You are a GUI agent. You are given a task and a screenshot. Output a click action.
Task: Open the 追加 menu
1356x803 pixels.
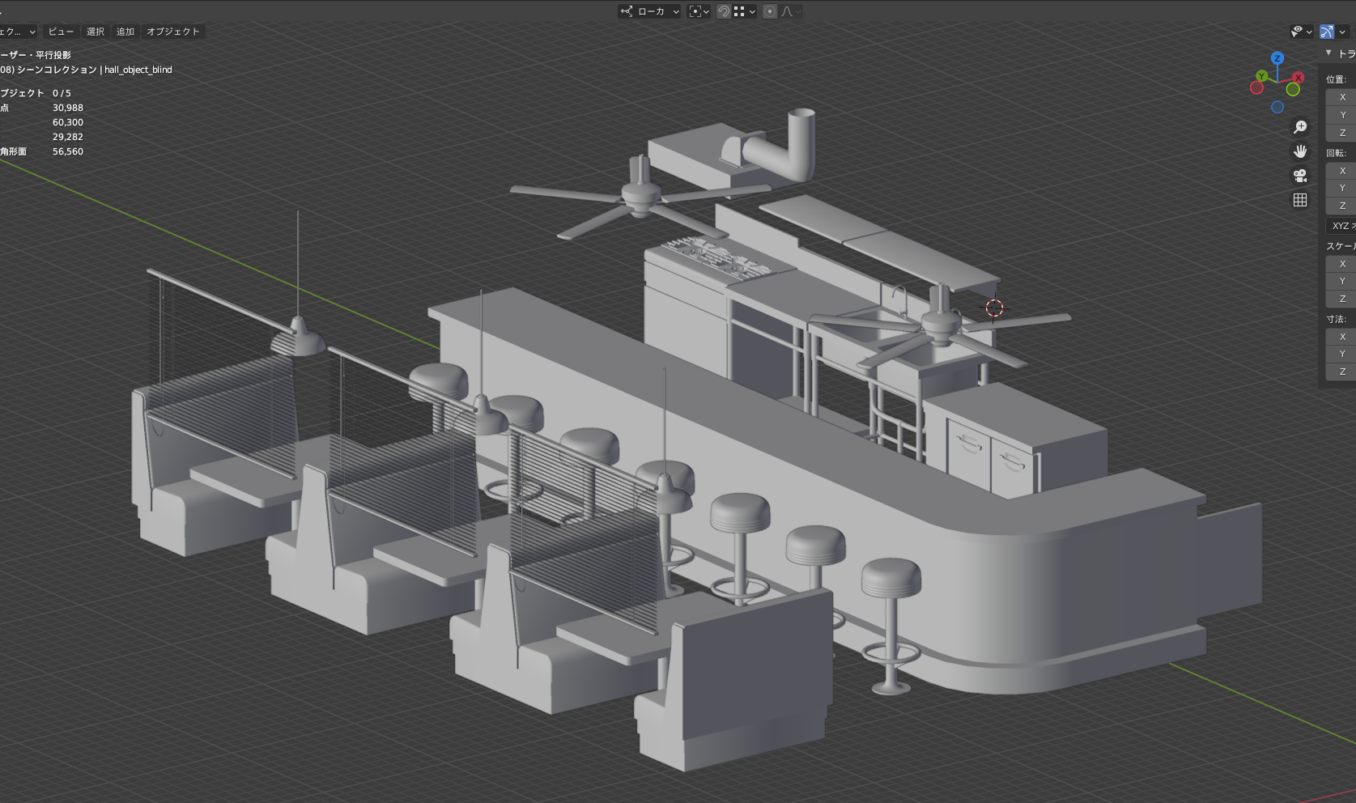[125, 32]
